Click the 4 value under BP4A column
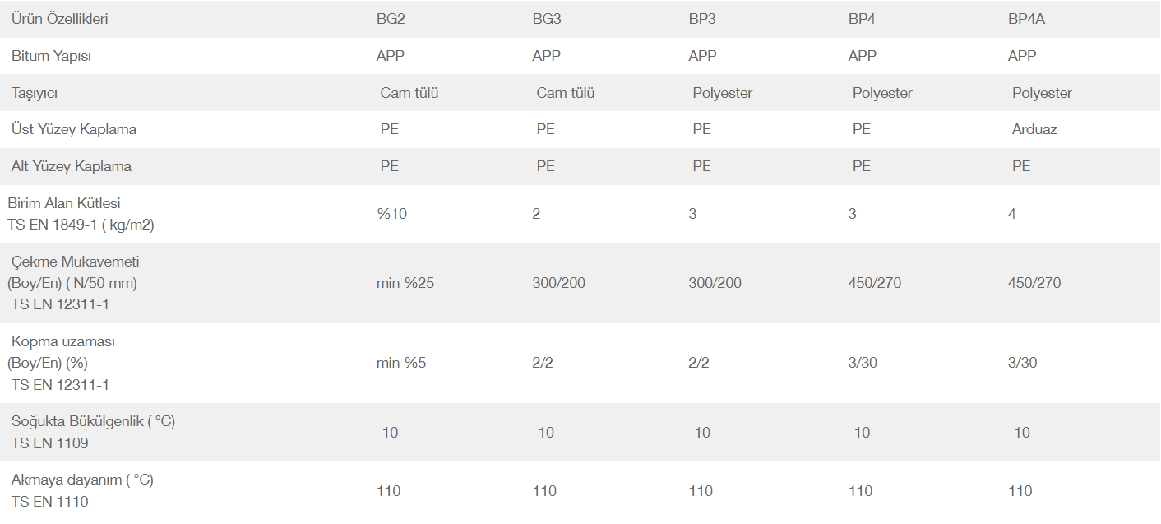Viewport: 1161px width, 524px height. 1012,214
